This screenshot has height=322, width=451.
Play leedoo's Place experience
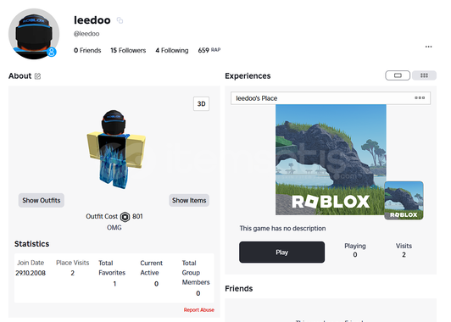(281, 253)
